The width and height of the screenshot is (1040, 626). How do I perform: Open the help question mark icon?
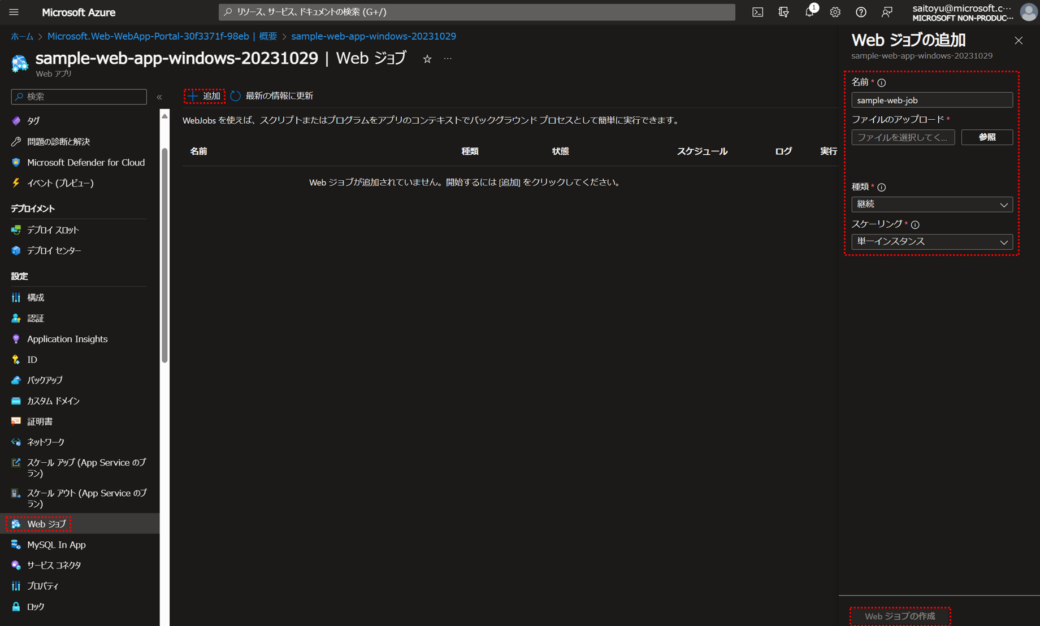click(x=861, y=12)
